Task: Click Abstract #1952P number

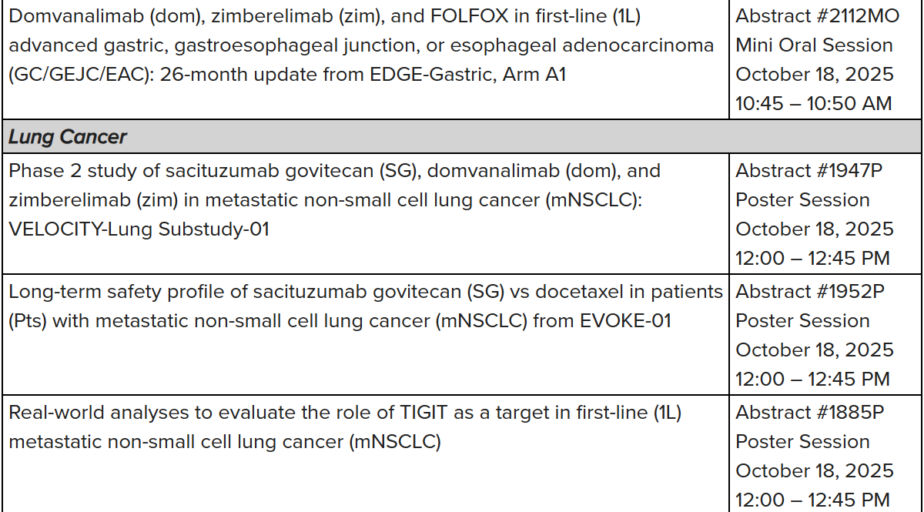Action: [x=810, y=292]
